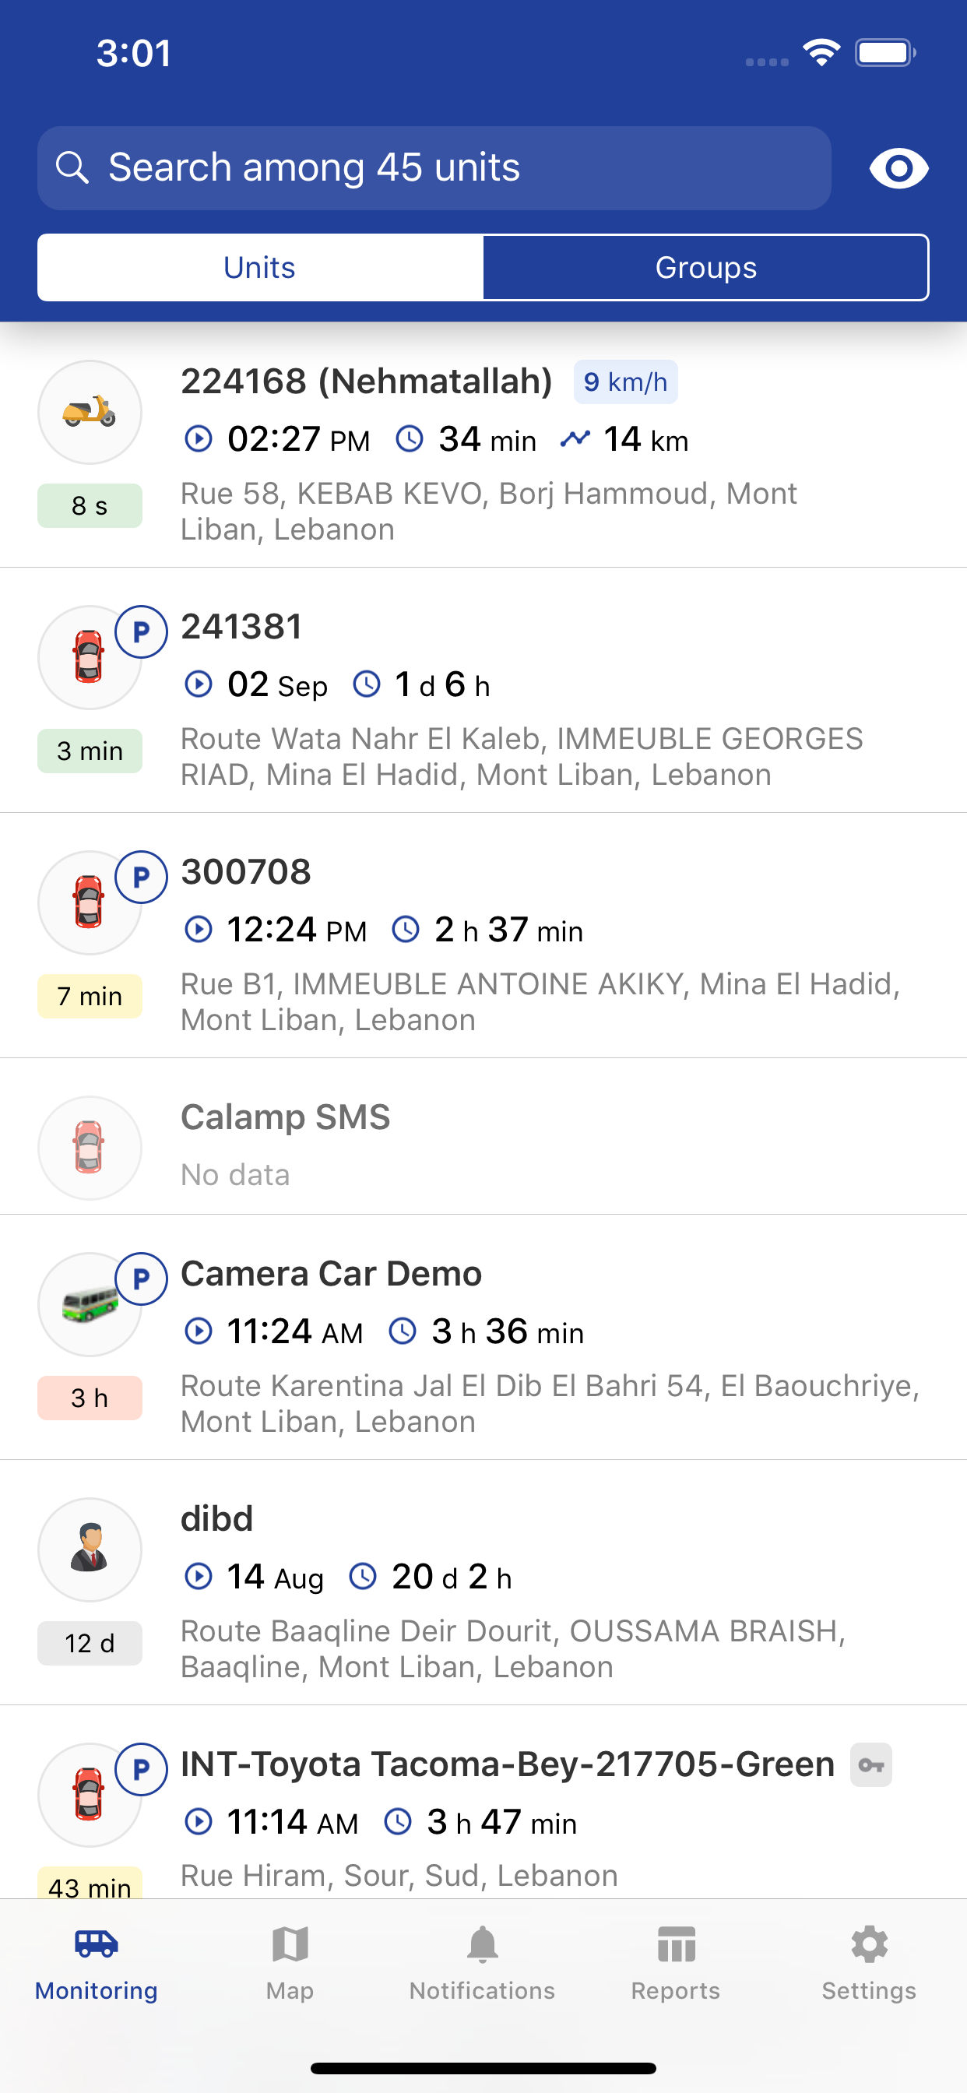
Task: Toggle unit visibility with the eye icon
Action: [898, 168]
